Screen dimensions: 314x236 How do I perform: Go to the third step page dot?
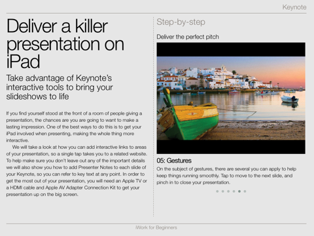(228, 191)
